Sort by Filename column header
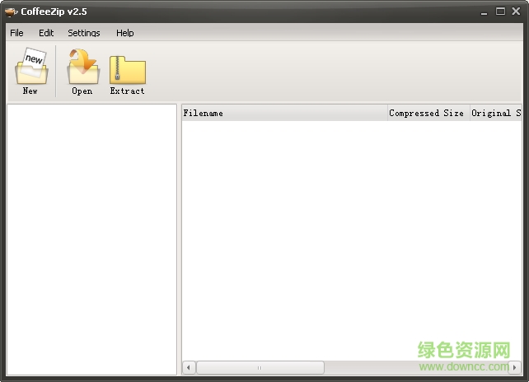Screen dimensions: 529x382 (285, 113)
